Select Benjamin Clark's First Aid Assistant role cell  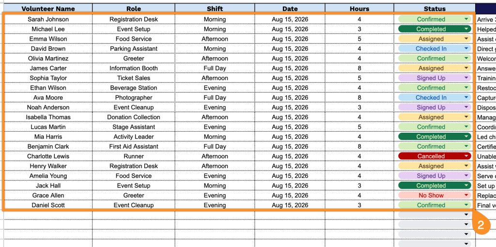click(x=134, y=146)
